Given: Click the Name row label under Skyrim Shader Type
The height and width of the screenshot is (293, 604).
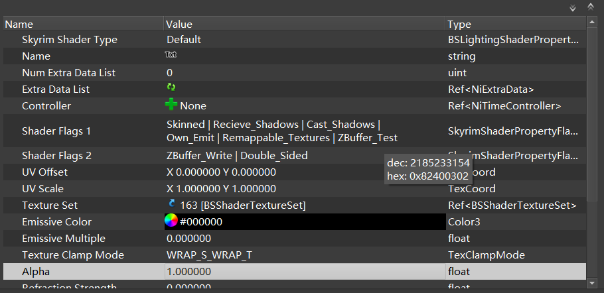Looking at the screenshot, I should (37, 56).
